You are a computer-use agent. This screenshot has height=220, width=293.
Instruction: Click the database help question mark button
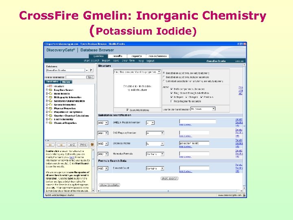91,70
